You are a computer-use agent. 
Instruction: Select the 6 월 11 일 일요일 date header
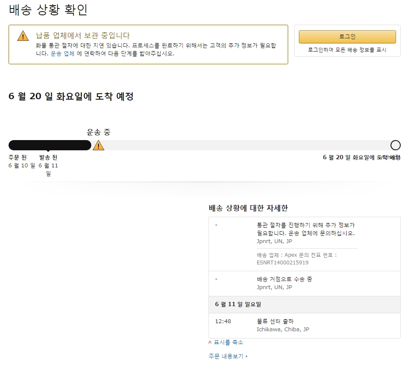click(238, 304)
